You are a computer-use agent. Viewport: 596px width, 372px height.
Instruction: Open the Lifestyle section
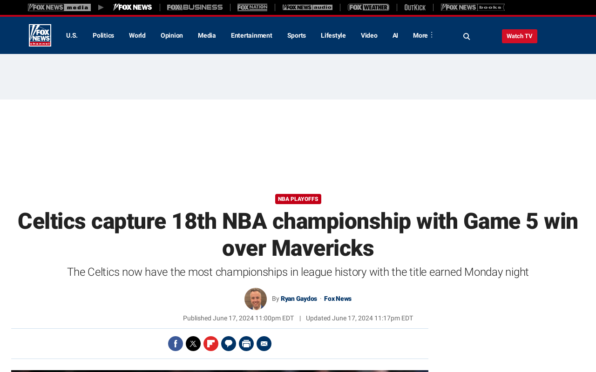(333, 35)
